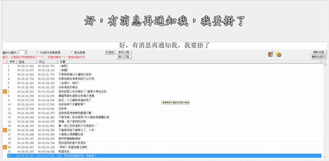329x161 pixels.
Task: Select row 6 starting at 00:01:25.002
Action: [x=164, y=87]
